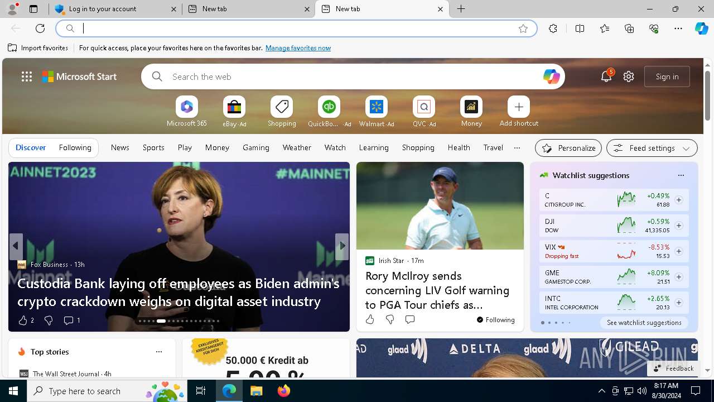Screen dimensions: 714x402
Task: Open comments on Rory McIlroy article
Action: (410, 319)
